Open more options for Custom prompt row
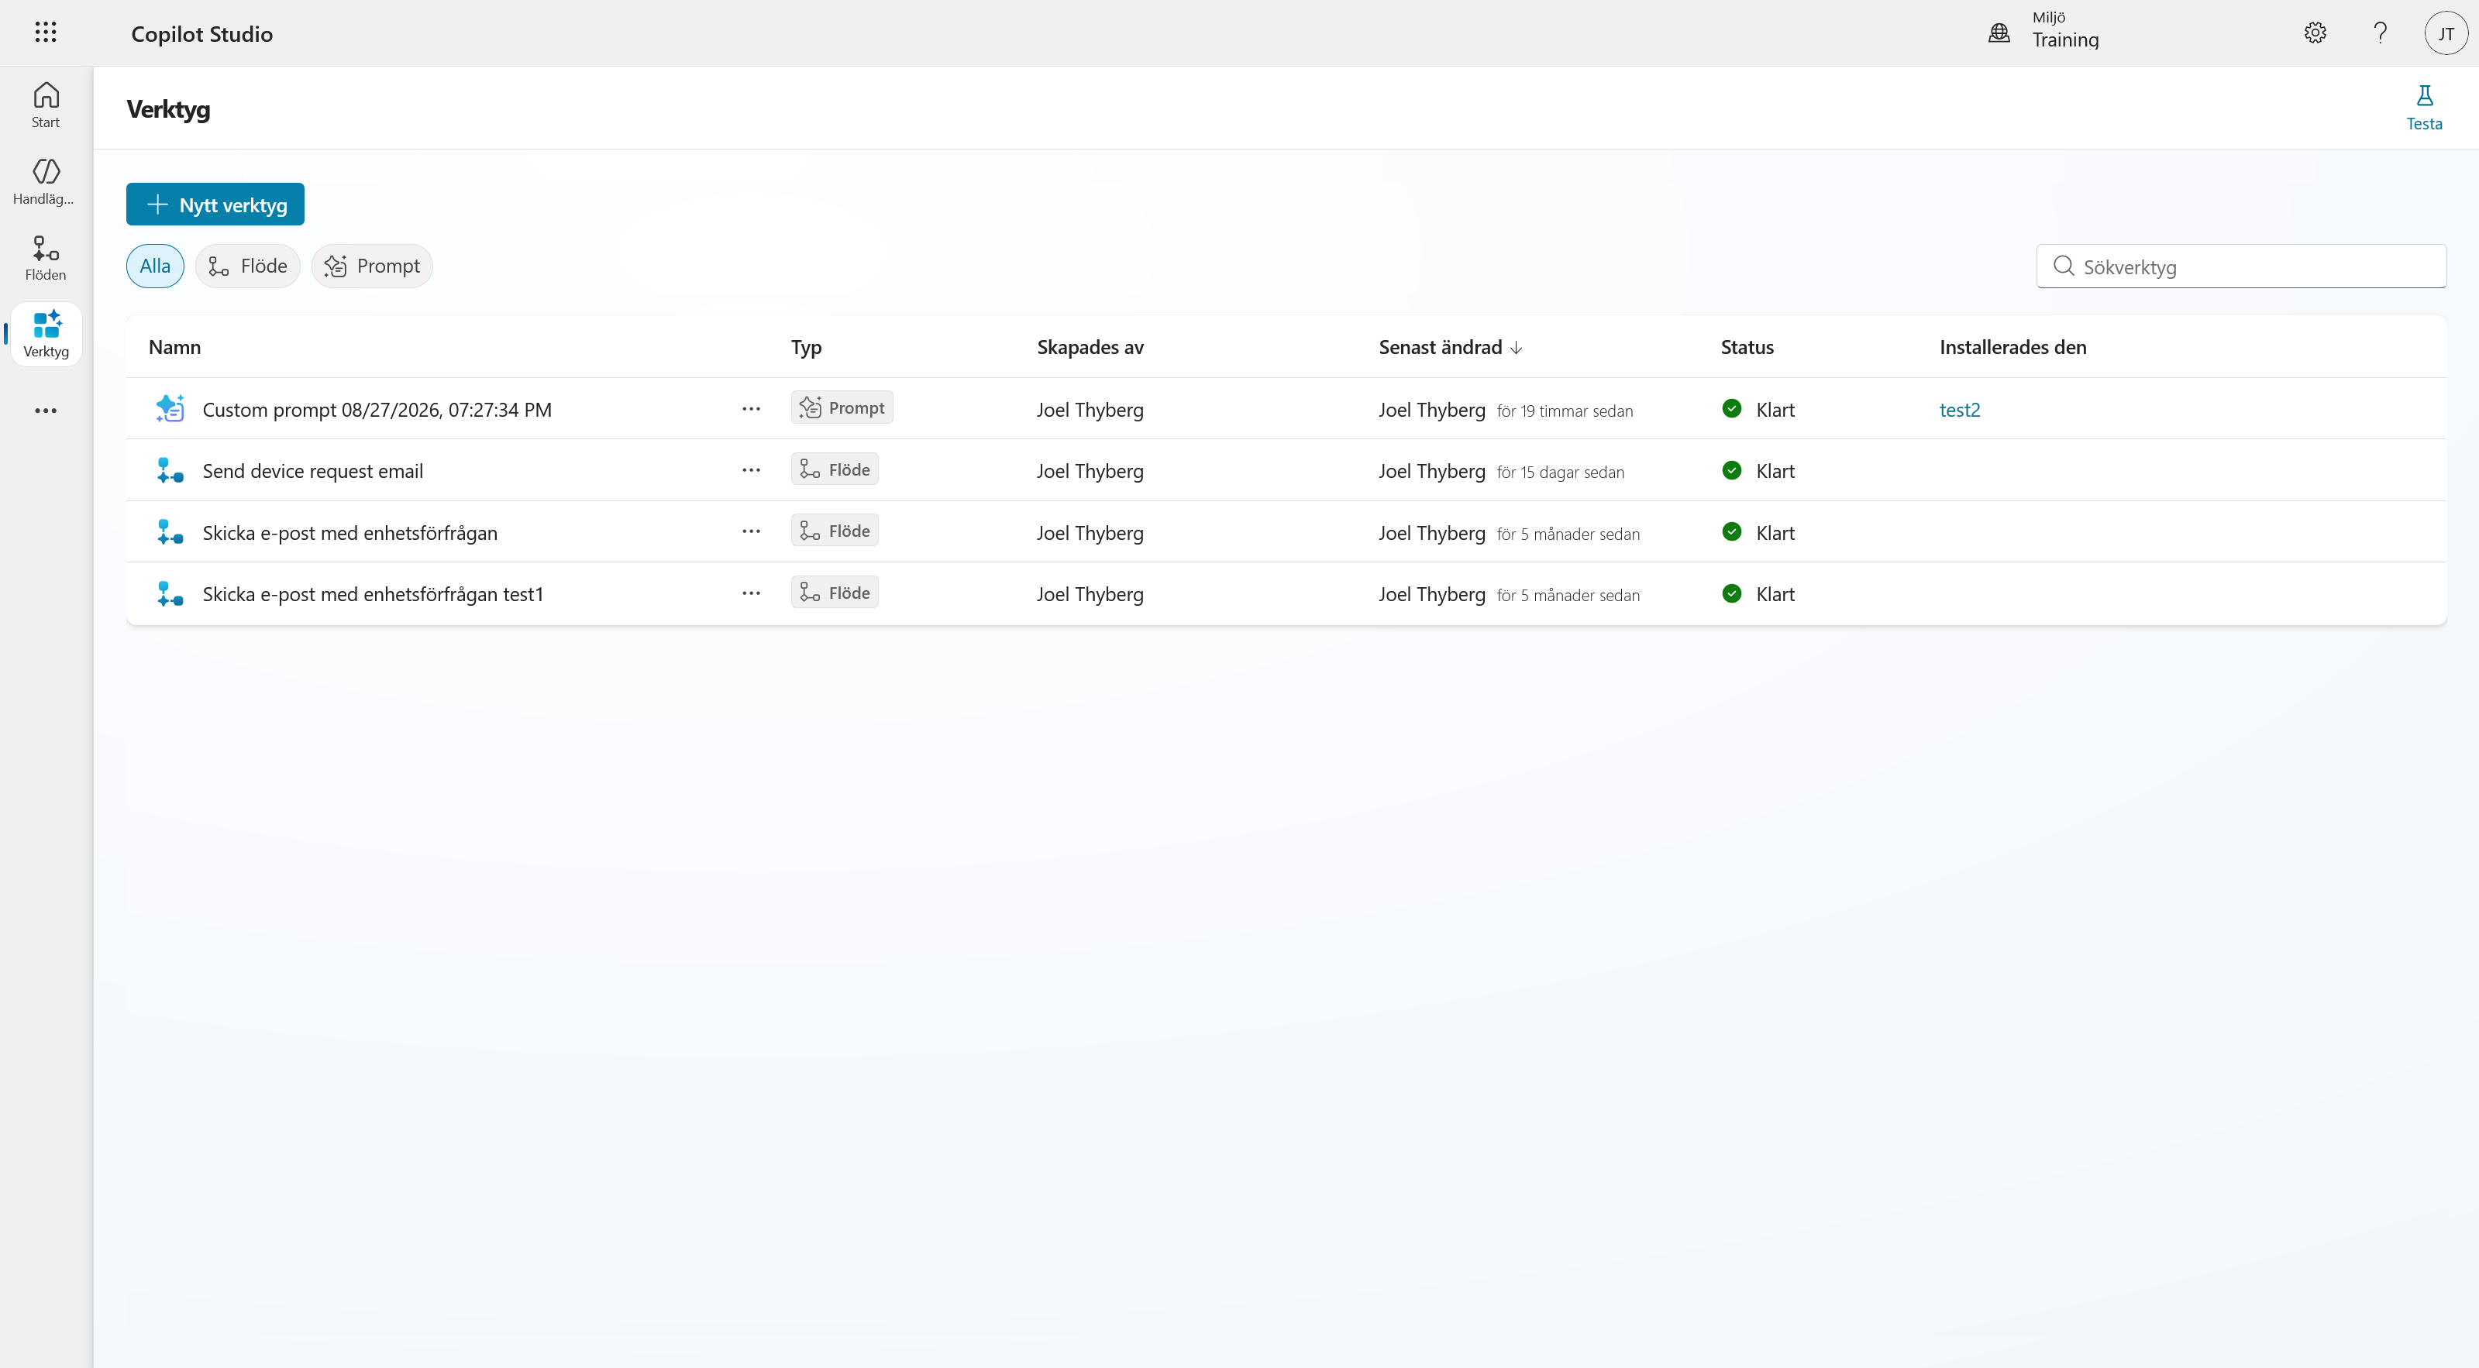 point(751,409)
